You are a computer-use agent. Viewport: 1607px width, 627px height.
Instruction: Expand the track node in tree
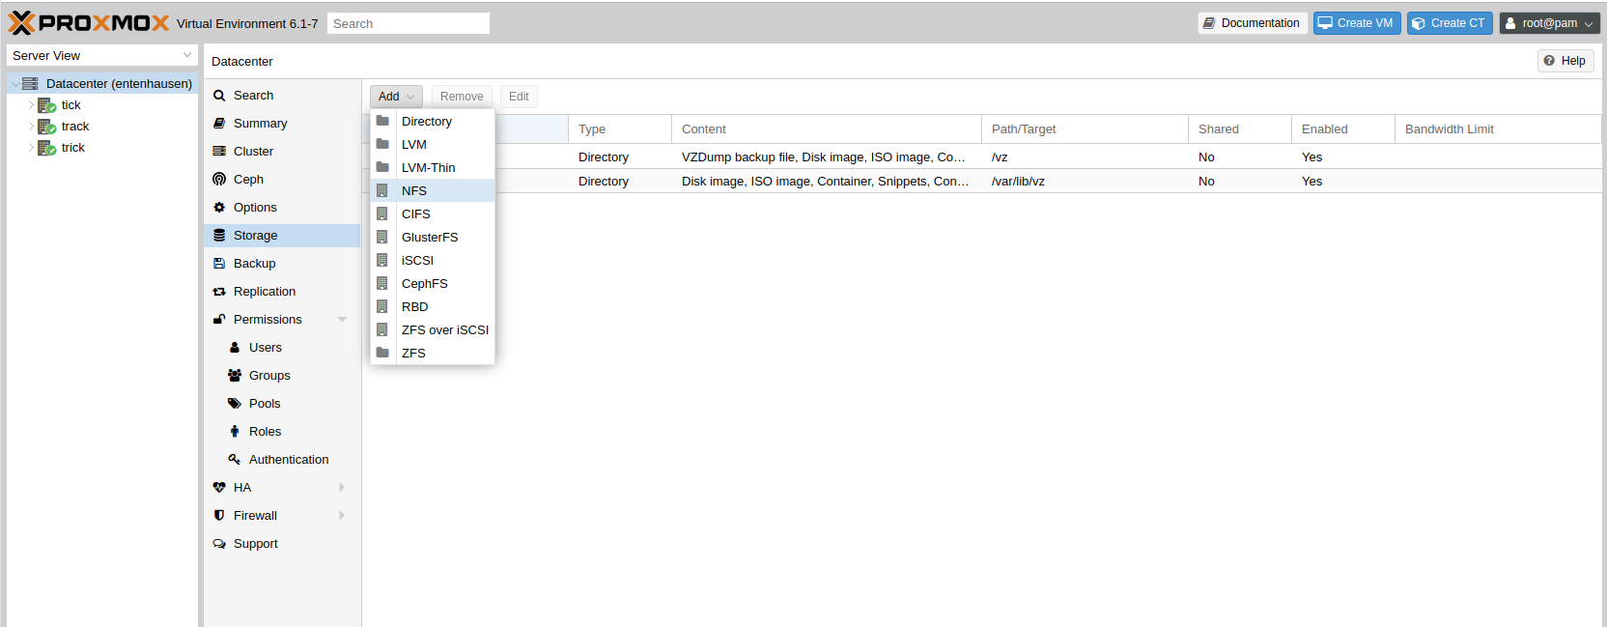click(31, 127)
